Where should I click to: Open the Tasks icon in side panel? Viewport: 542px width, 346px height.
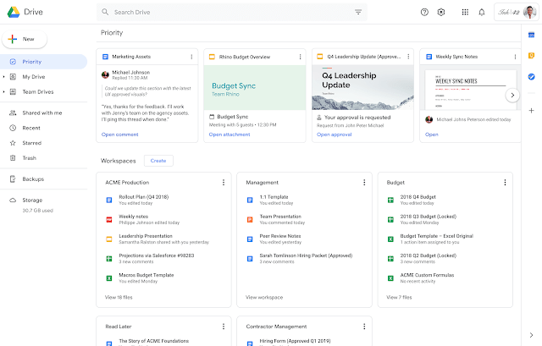531,77
